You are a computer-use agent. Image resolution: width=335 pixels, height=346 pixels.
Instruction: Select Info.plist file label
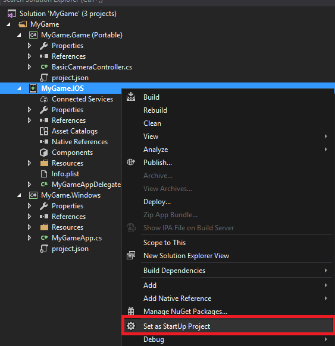coord(65,174)
